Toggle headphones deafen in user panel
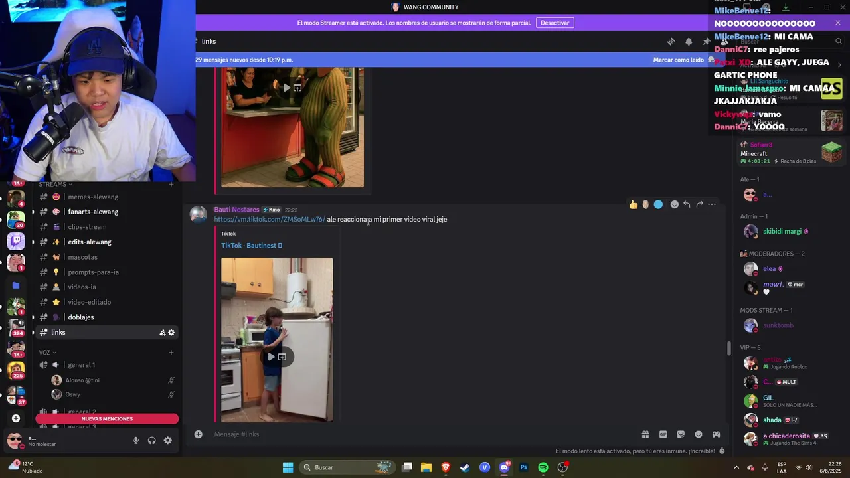Image resolution: width=850 pixels, height=478 pixels. tap(152, 440)
